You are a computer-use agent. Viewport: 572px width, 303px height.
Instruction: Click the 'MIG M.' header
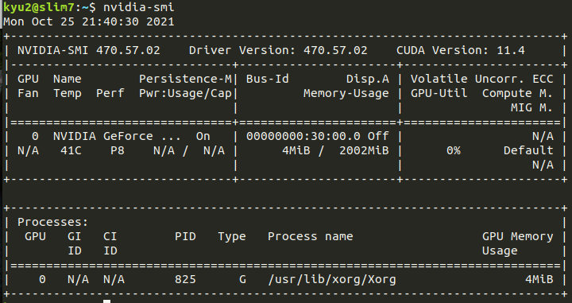click(531, 107)
